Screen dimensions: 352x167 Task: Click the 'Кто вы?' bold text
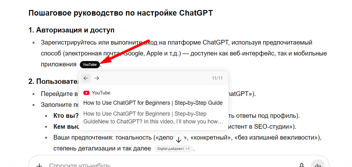point(66,116)
